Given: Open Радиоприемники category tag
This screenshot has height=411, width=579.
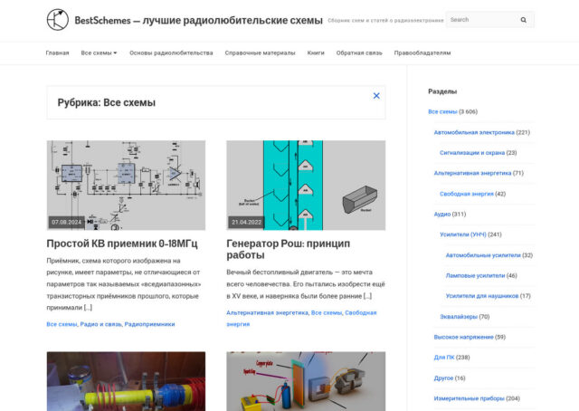Looking at the screenshot, I should 149,324.
